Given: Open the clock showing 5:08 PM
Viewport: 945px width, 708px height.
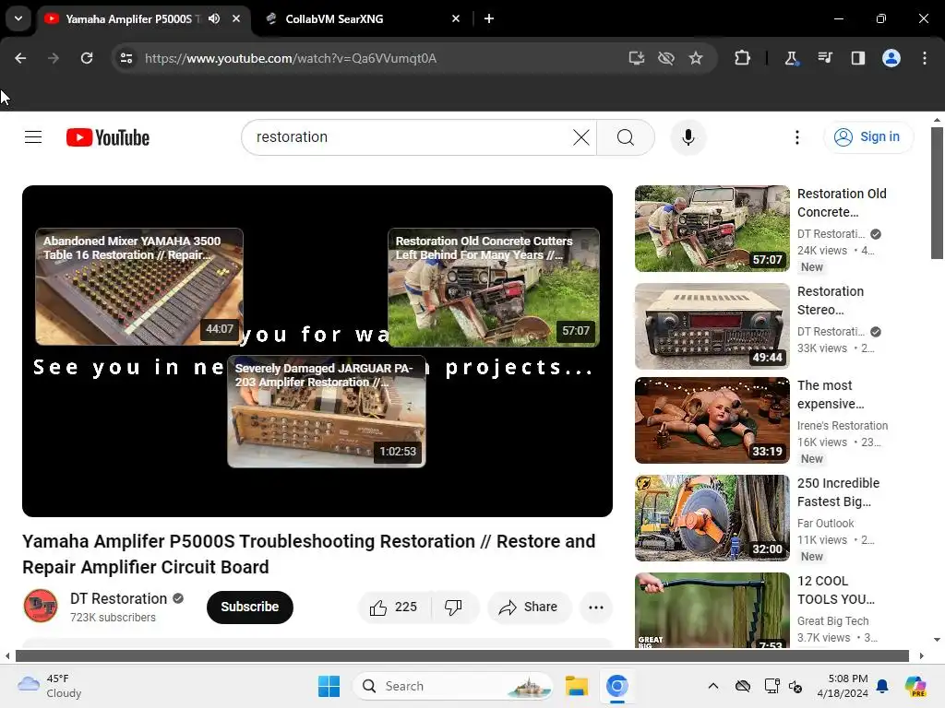Looking at the screenshot, I should [843, 686].
